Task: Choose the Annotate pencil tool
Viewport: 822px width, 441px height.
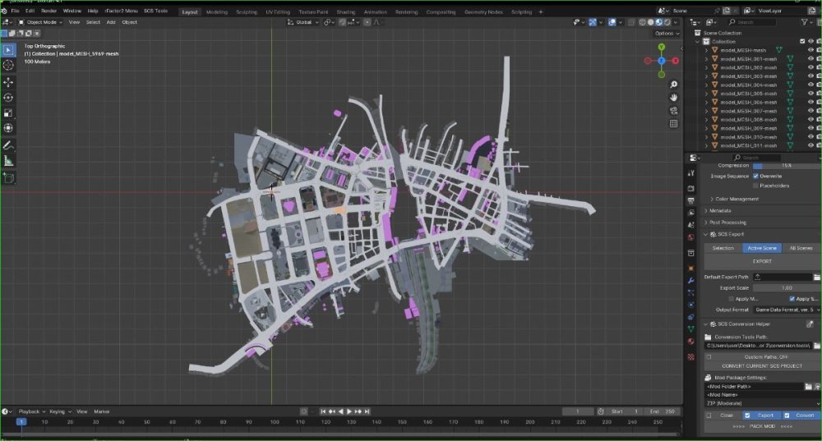Action: (x=8, y=145)
